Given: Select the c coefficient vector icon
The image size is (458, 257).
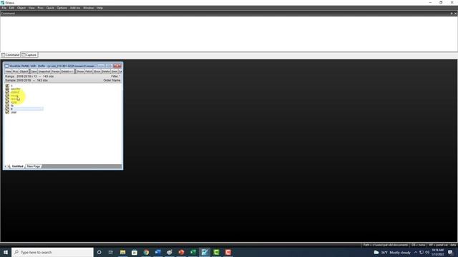Looking at the screenshot, I should [x=7, y=86].
